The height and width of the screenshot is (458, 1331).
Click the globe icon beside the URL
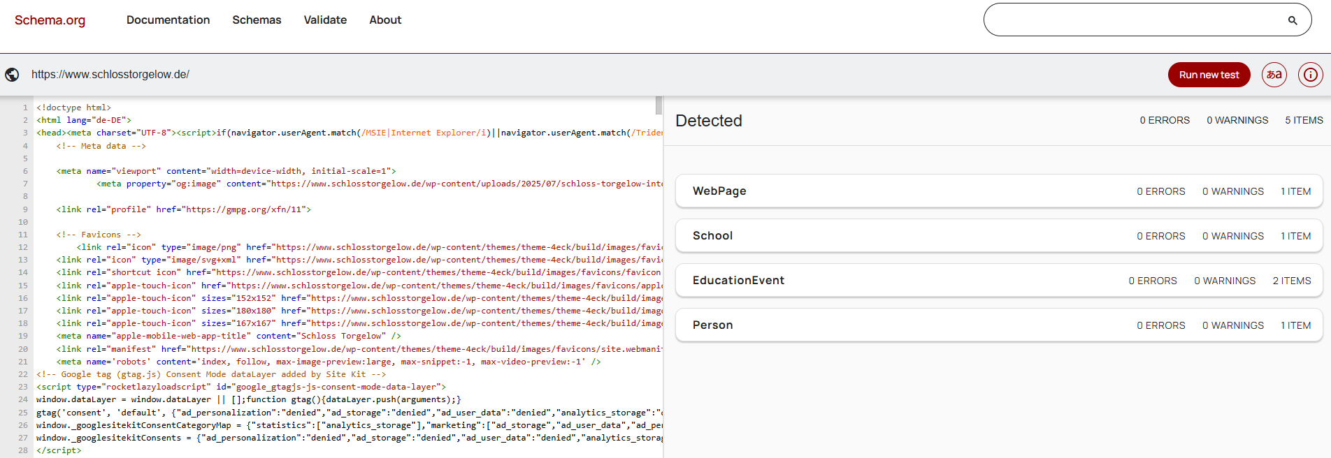[12, 75]
